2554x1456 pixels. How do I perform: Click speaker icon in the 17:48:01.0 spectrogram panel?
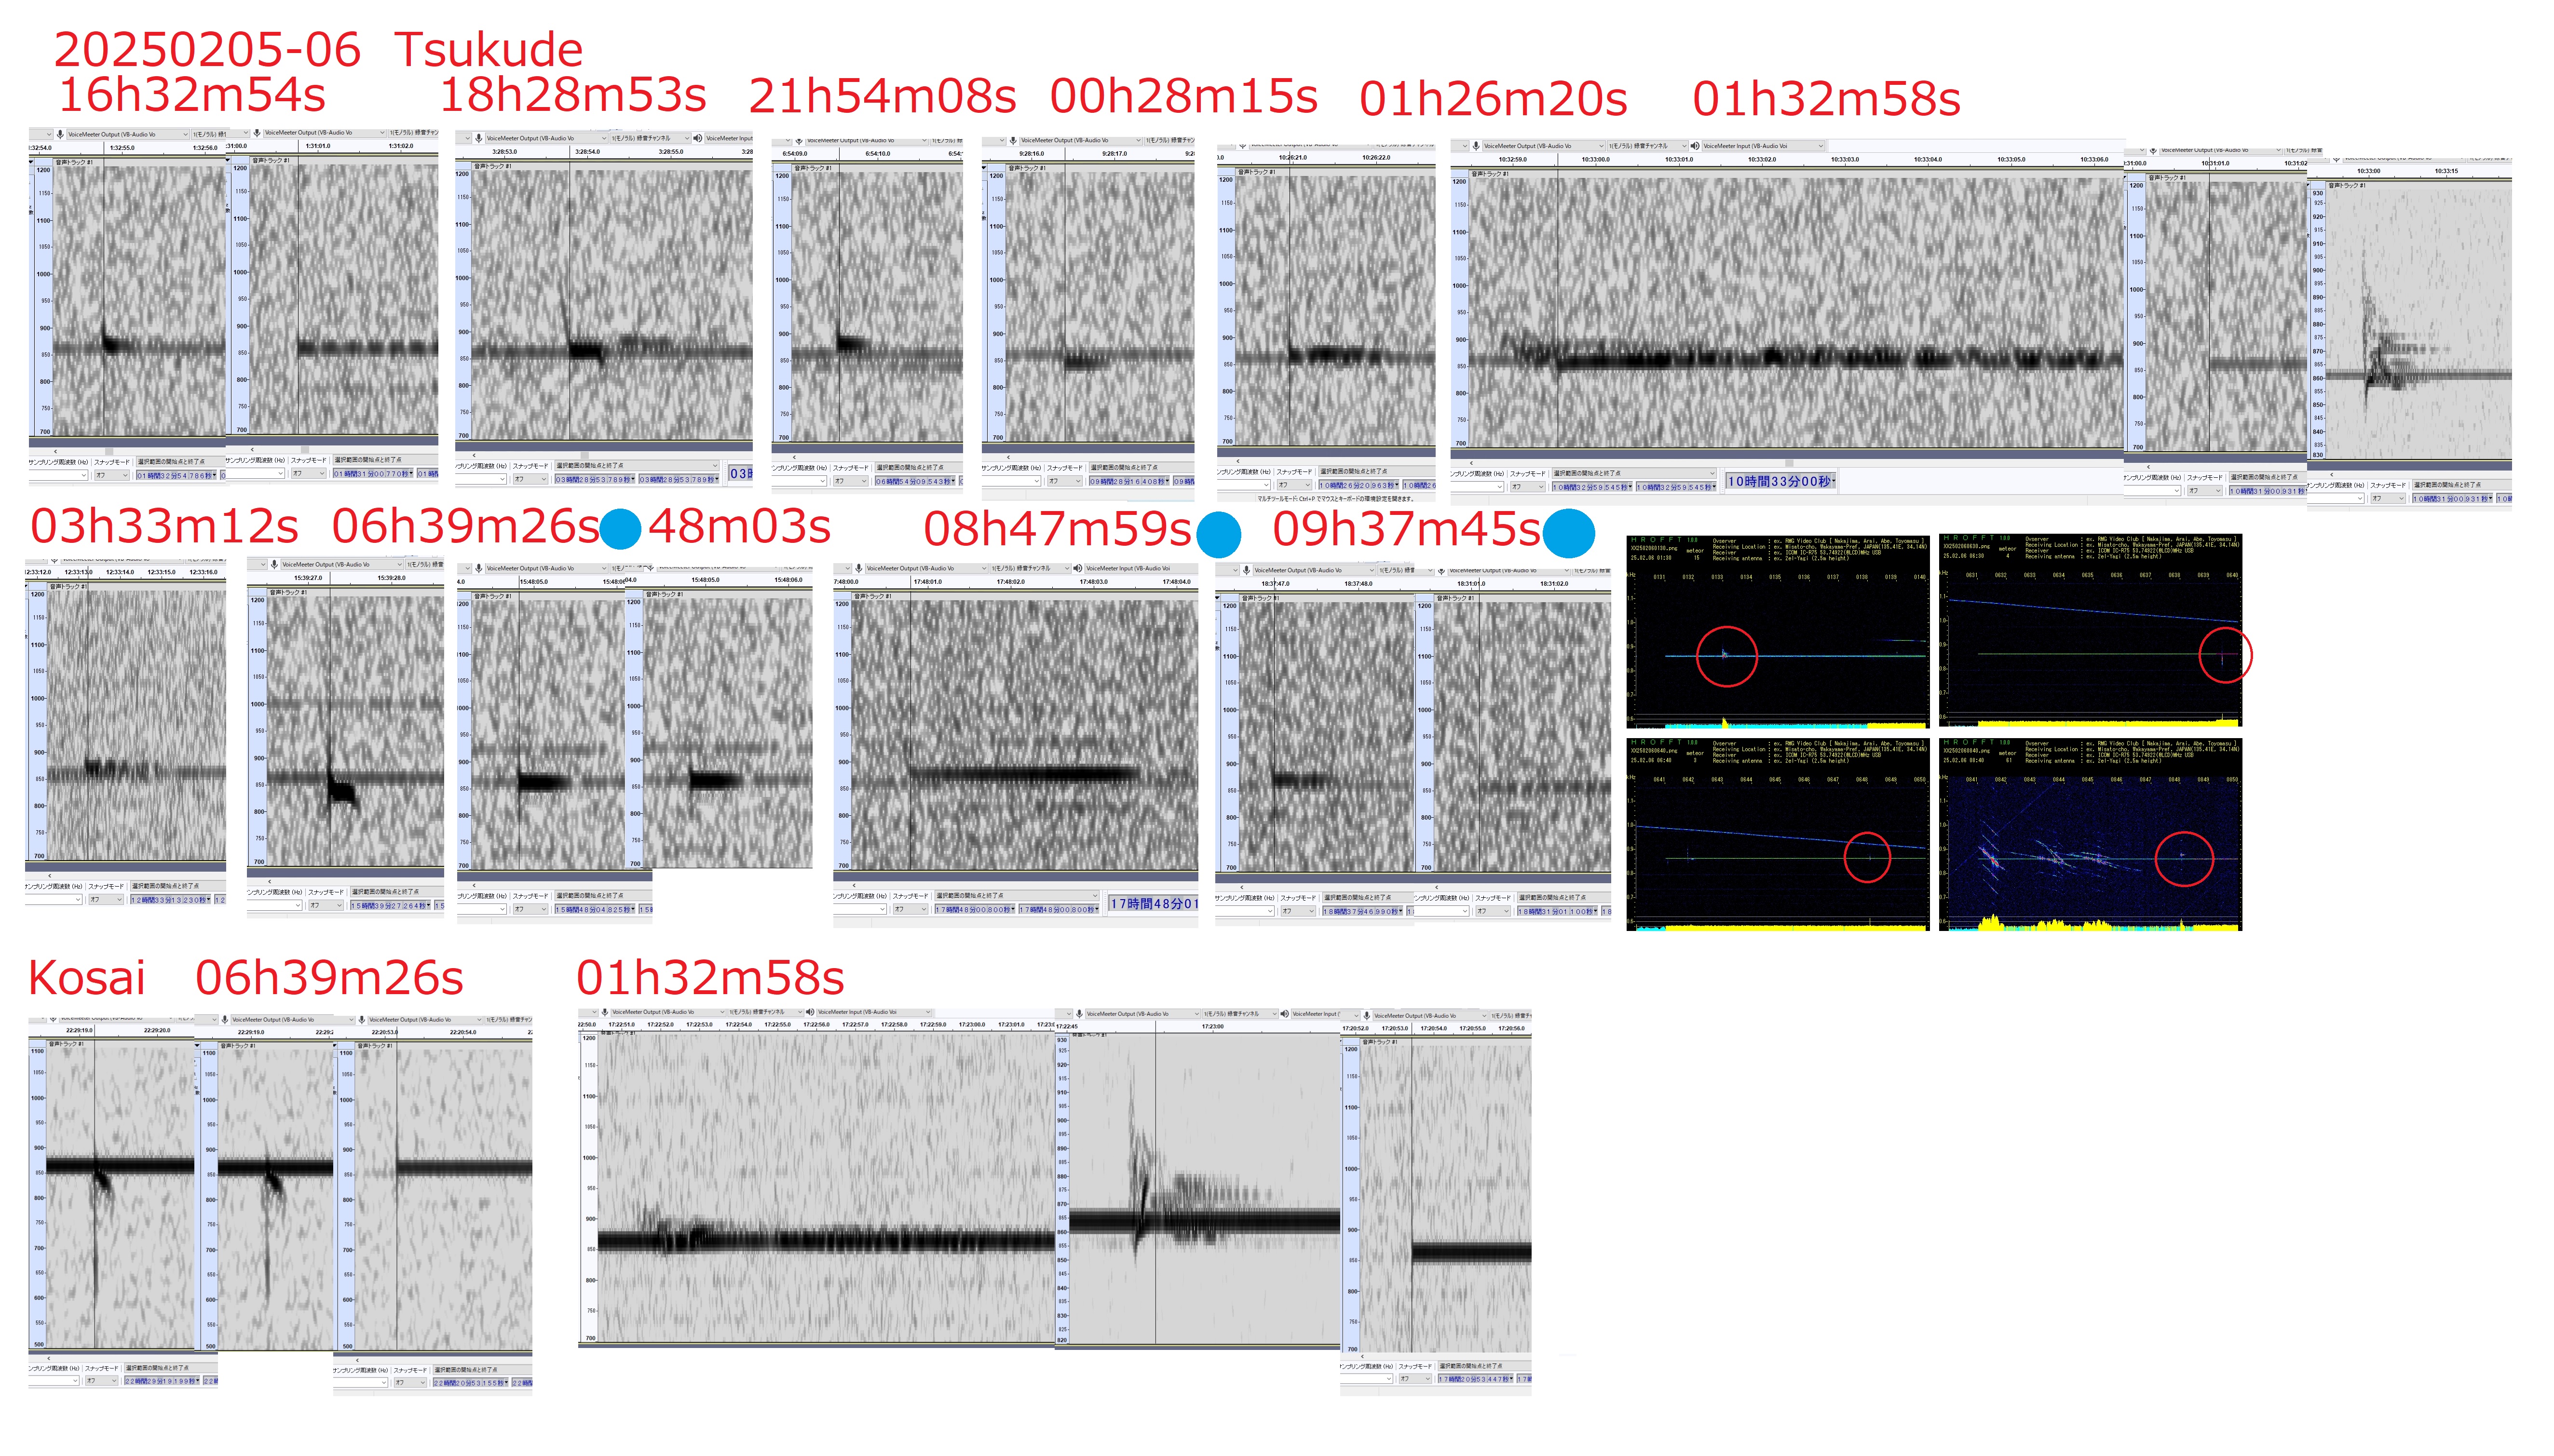coord(1078,568)
